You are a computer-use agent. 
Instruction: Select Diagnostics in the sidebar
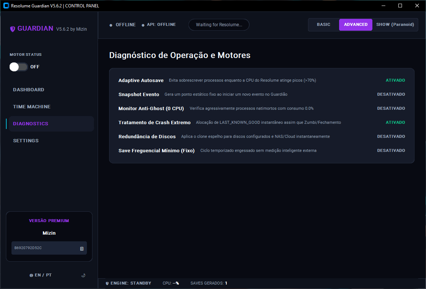click(51, 124)
